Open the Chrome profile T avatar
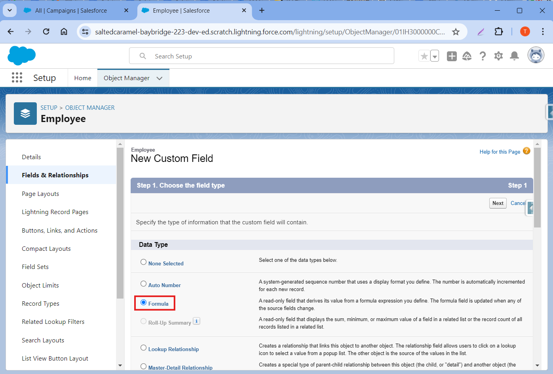The image size is (553, 374). pos(525,32)
